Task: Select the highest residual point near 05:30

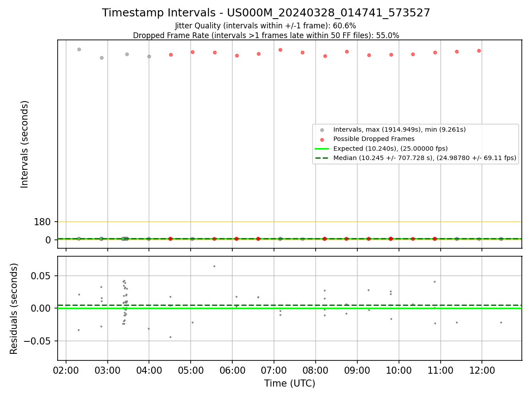Action: coord(214,266)
